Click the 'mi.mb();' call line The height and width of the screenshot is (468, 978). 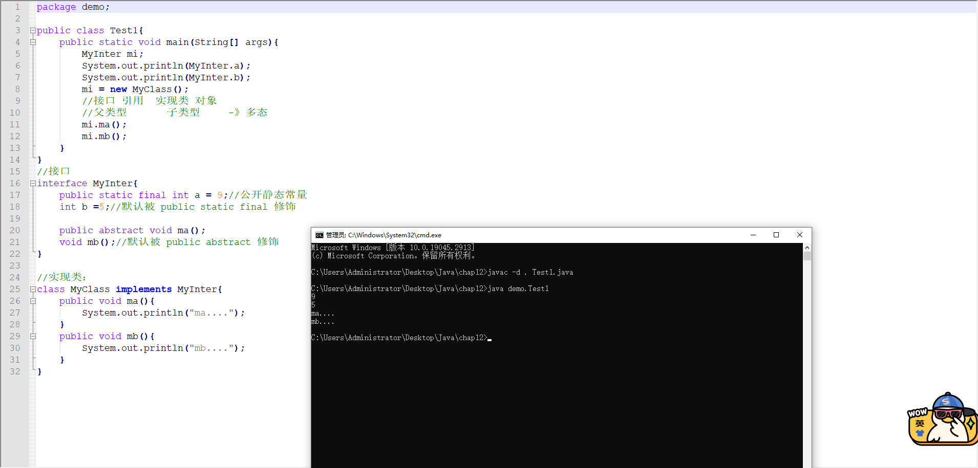104,137
